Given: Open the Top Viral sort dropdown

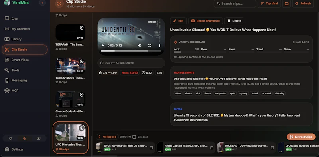Looking at the screenshot, I should (x=269, y=4).
